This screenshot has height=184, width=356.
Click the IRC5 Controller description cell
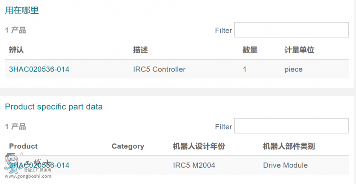(x=159, y=69)
